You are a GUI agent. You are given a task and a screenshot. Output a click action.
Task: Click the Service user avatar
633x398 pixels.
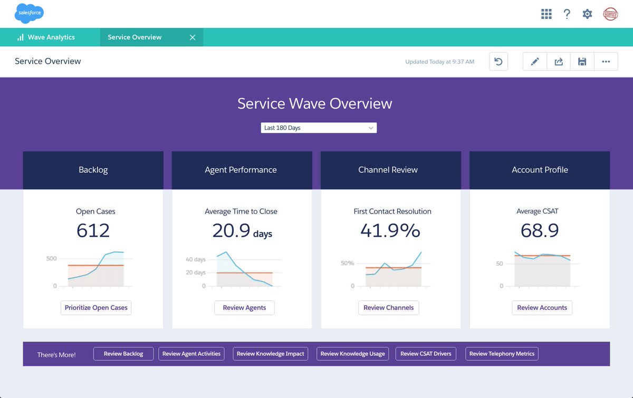611,14
